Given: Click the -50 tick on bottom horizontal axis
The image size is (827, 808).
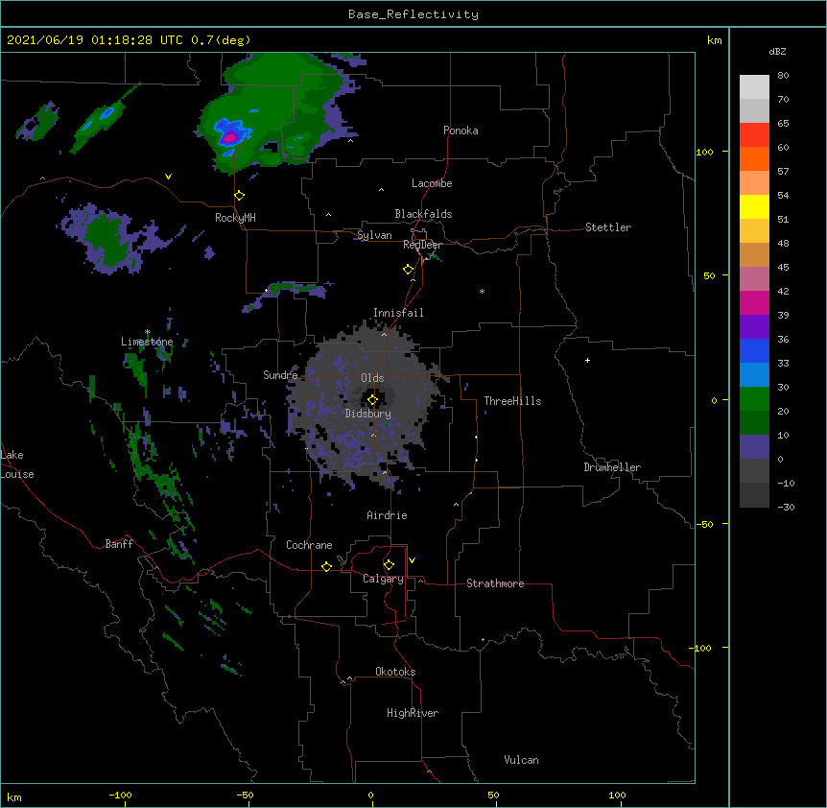Looking at the screenshot, I should click(245, 795).
